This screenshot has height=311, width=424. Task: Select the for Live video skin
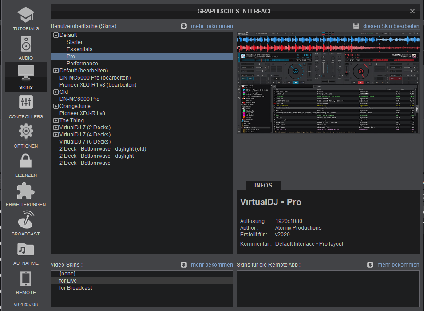coord(142,281)
